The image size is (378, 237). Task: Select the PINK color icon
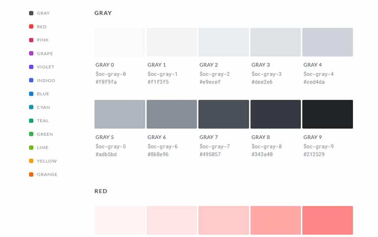click(x=31, y=39)
